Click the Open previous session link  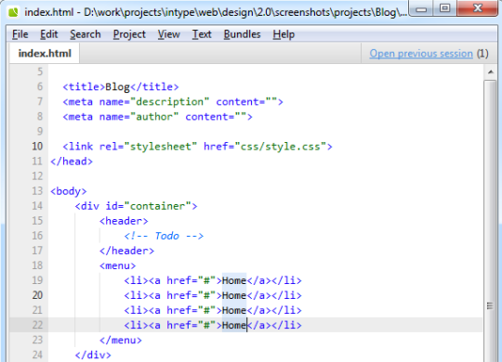[421, 54]
